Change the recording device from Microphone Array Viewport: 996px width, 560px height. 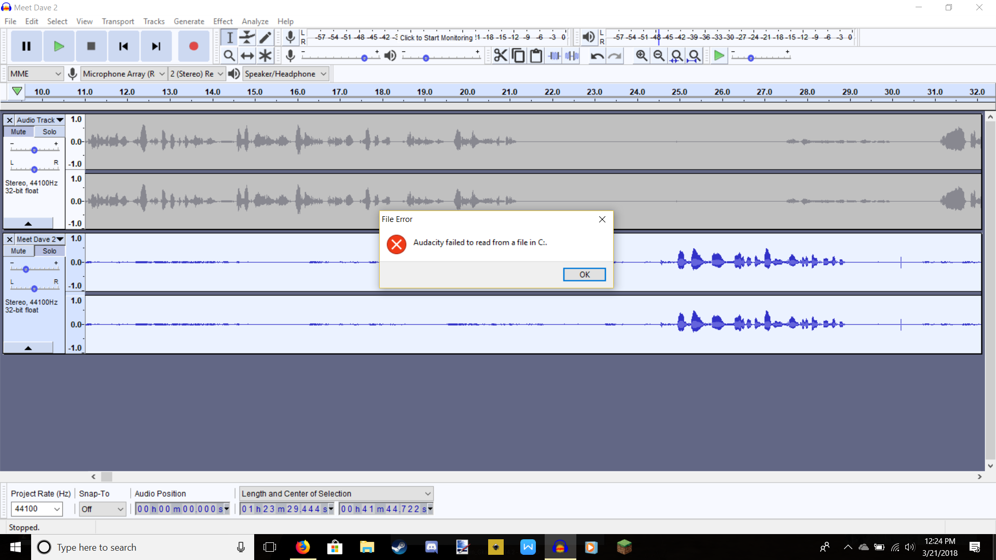[161, 74]
